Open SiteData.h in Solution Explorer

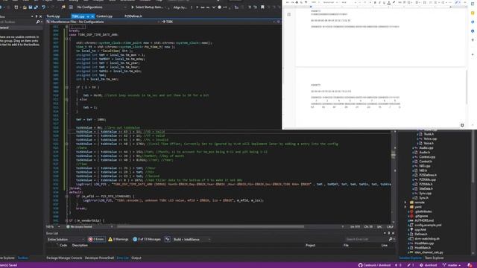[x=426, y=188]
